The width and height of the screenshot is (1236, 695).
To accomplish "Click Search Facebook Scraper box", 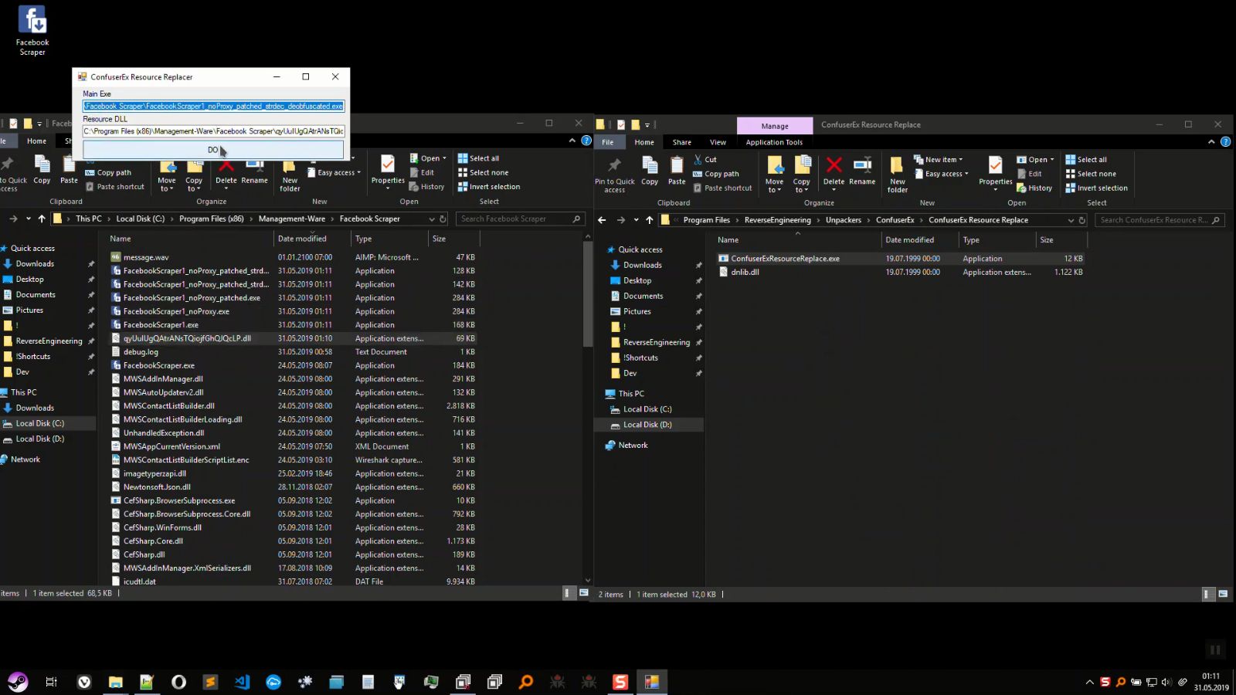I will (x=520, y=219).
